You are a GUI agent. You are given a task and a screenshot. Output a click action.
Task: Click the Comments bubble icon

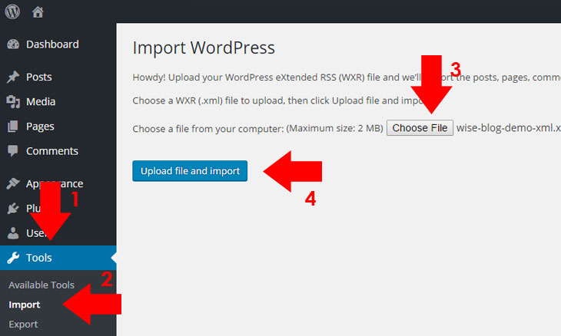(13, 151)
